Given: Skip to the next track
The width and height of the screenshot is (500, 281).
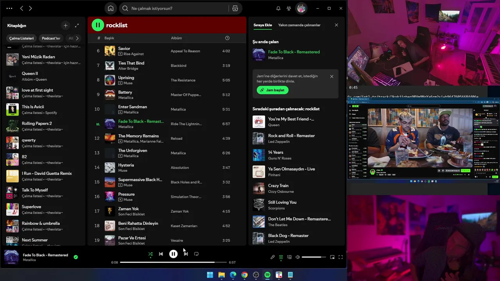Looking at the screenshot, I should pos(186,254).
